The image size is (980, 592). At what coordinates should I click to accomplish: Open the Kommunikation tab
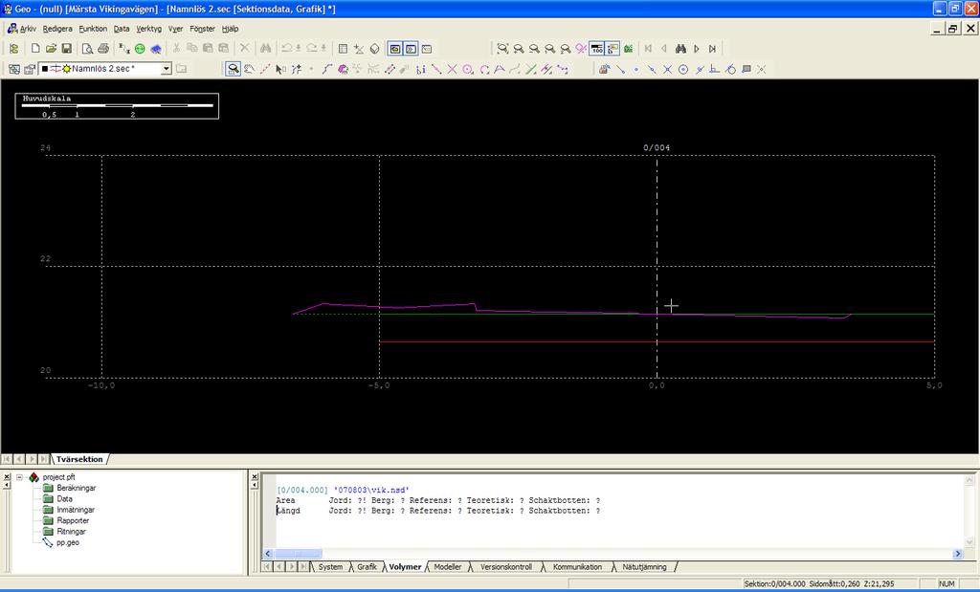(x=577, y=567)
